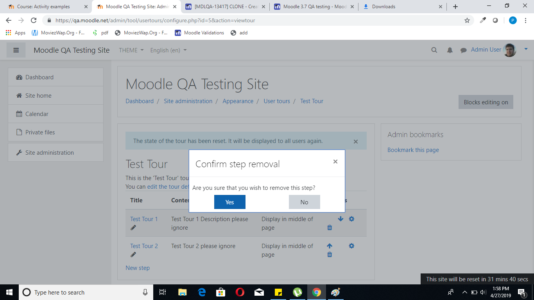Viewport: 534px width, 300px height.
Task: Click the search magnifier icon in the Moodle header
Action: click(x=434, y=50)
